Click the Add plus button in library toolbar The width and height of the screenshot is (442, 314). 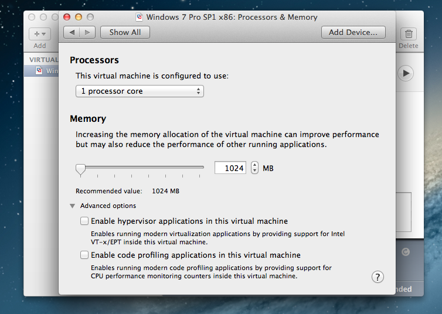(40, 34)
